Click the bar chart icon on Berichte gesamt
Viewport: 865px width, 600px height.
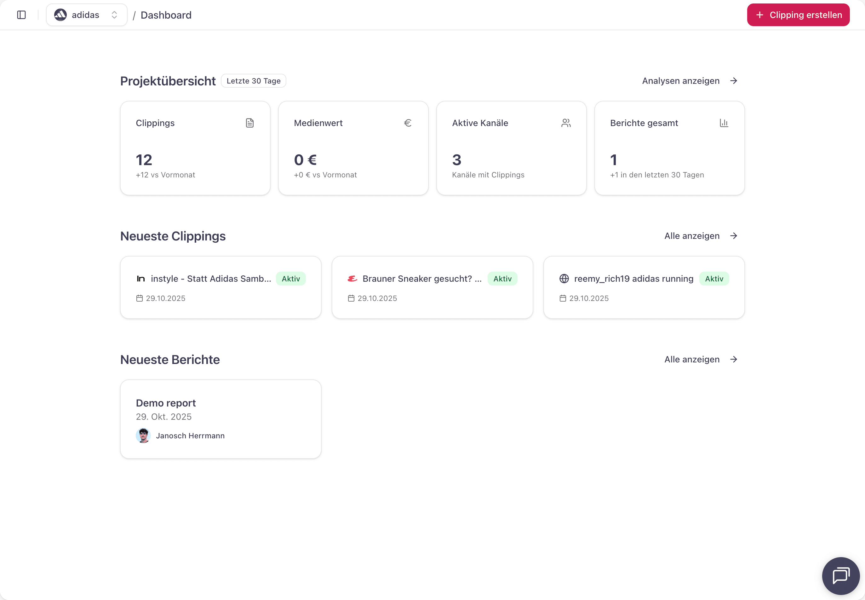(x=724, y=123)
